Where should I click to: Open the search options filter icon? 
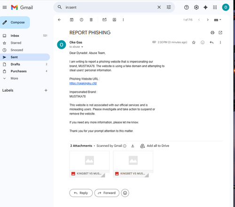coord(169,7)
